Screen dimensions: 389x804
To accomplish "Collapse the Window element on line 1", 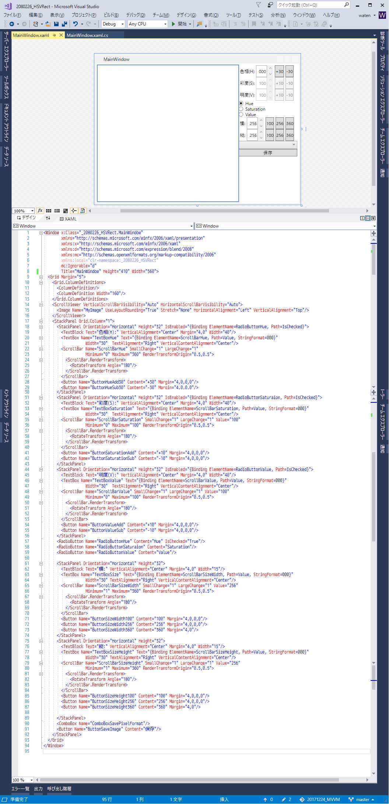I will click(x=41, y=233).
